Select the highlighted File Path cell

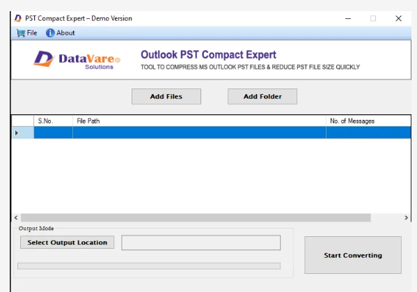point(199,132)
